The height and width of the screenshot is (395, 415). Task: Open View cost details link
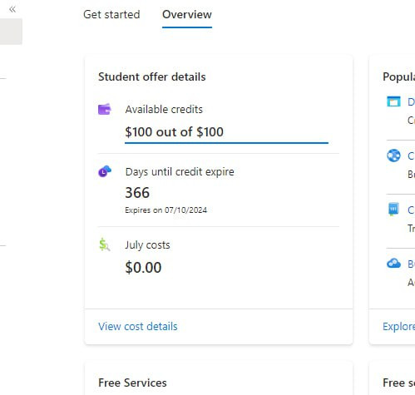pyautogui.click(x=138, y=326)
